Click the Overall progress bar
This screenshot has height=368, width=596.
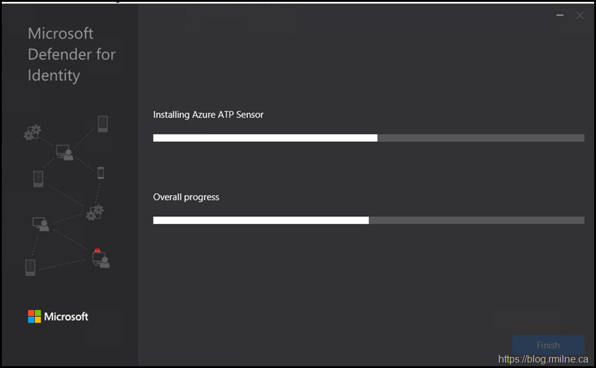368,220
